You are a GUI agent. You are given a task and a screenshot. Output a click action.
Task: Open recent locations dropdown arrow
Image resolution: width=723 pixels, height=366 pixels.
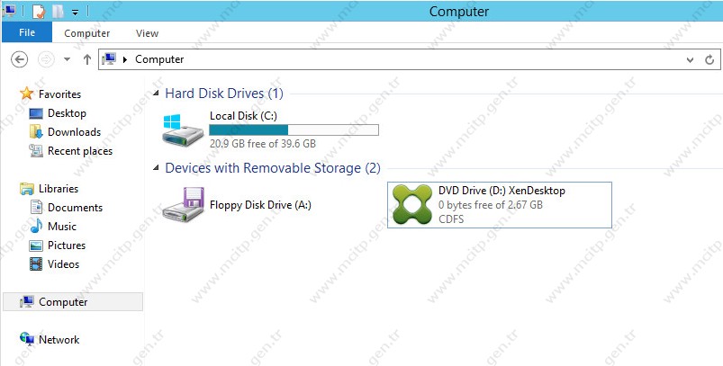pyautogui.click(x=68, y=59)
